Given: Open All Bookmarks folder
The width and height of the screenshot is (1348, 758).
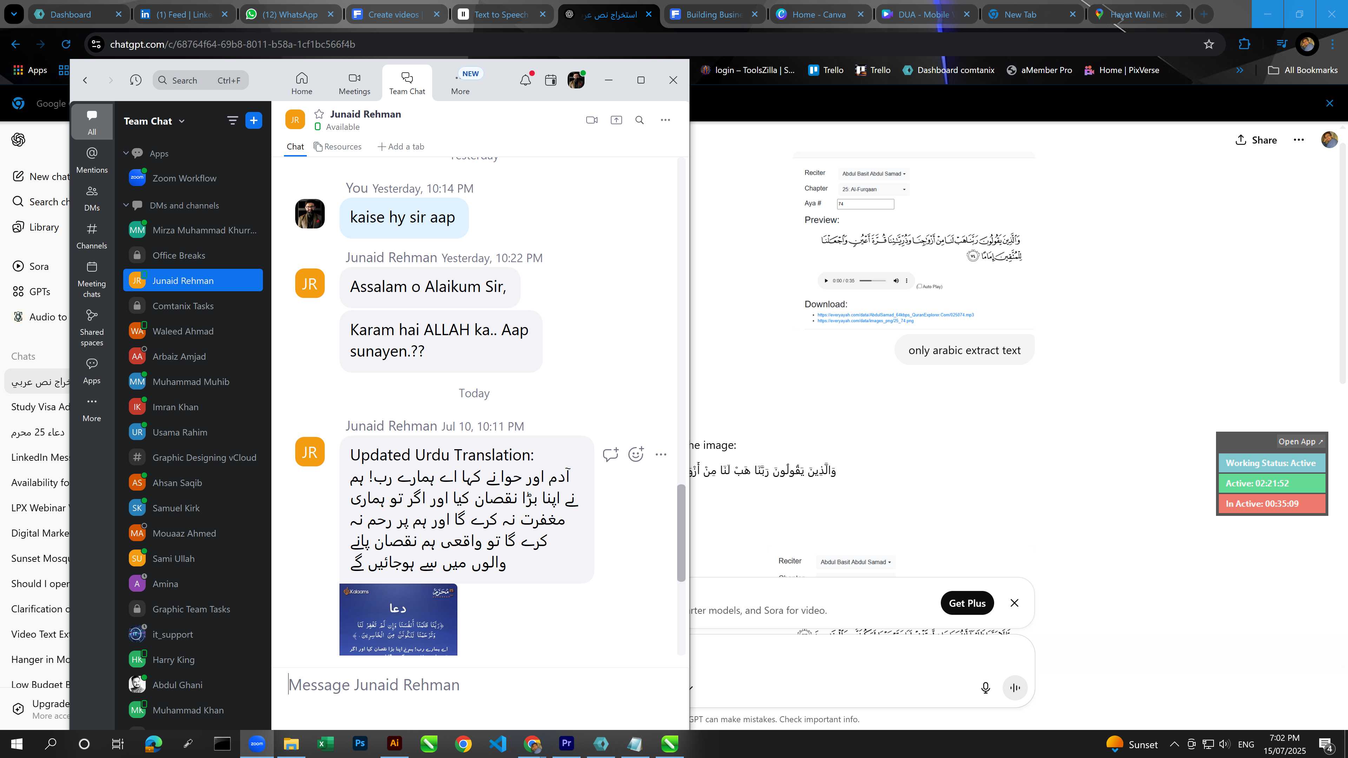Looking at the screenshot, I should pos(1302,70).
